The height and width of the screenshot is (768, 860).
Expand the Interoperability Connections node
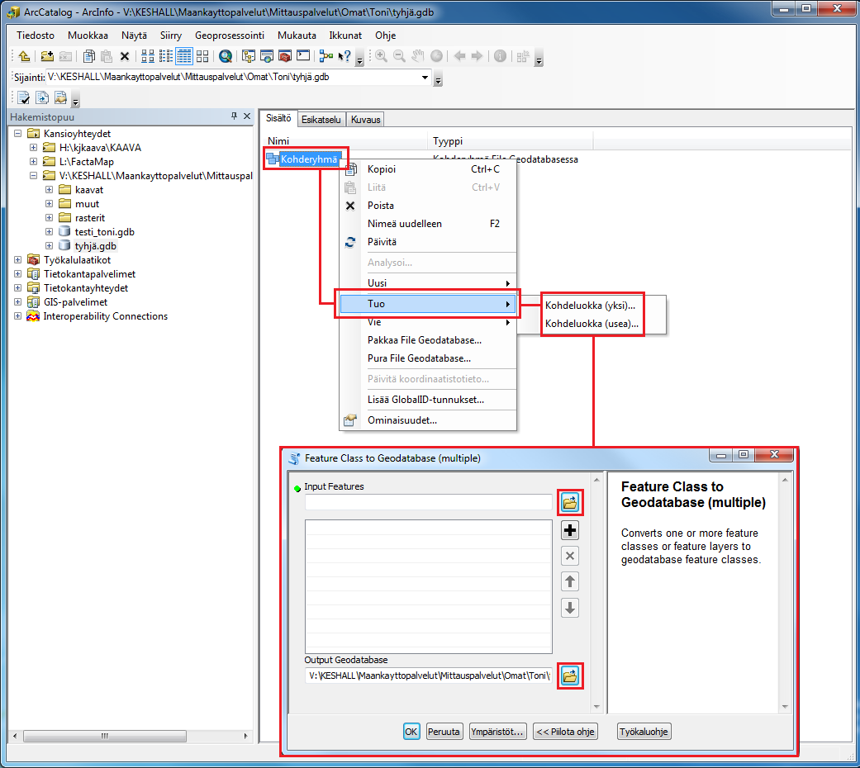click(17, 315)
